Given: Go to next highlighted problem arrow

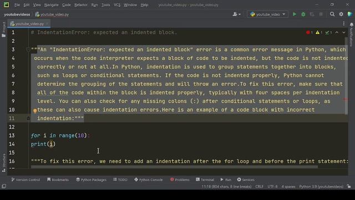Looking at the screenshot, I should (x=344, y=33).
